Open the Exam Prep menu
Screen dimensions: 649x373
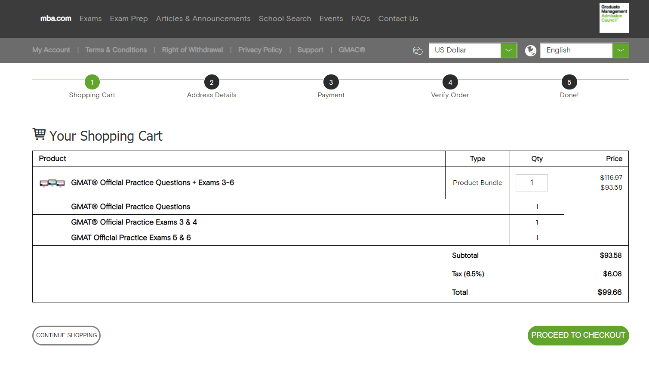[129, 18]
